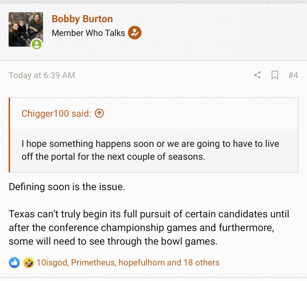Show the 18 others who reacted
The height and width of the screenshot is (281, 307).
(x=201, y=263)
